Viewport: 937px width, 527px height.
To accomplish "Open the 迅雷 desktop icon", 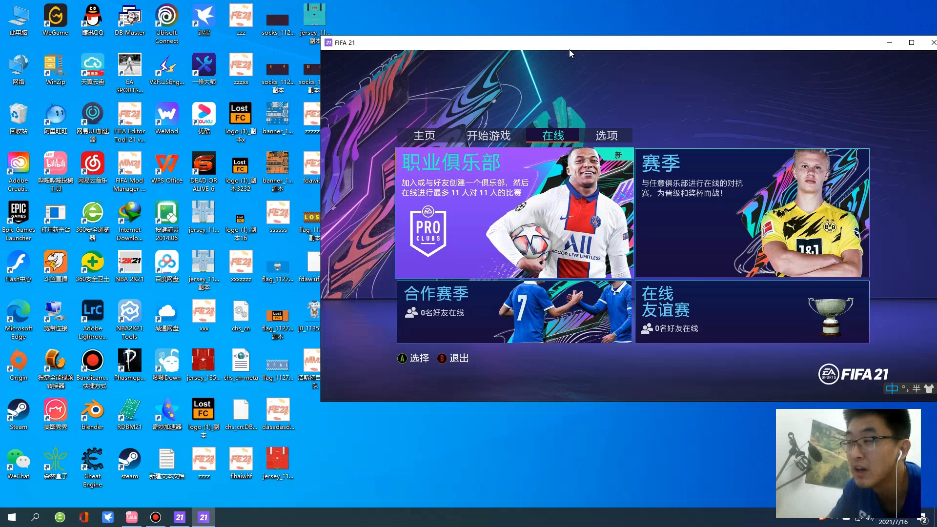I will click(x=204, y=20).
